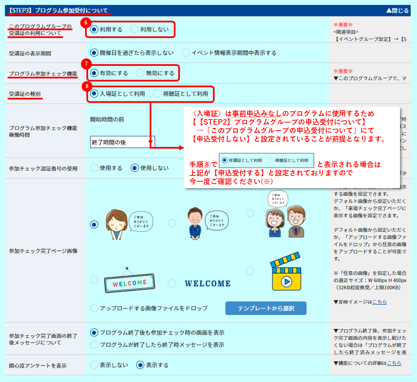417x382 pixels.
Task: Click the blue WELCOME text thumbnail
Action: coord(208,284)
